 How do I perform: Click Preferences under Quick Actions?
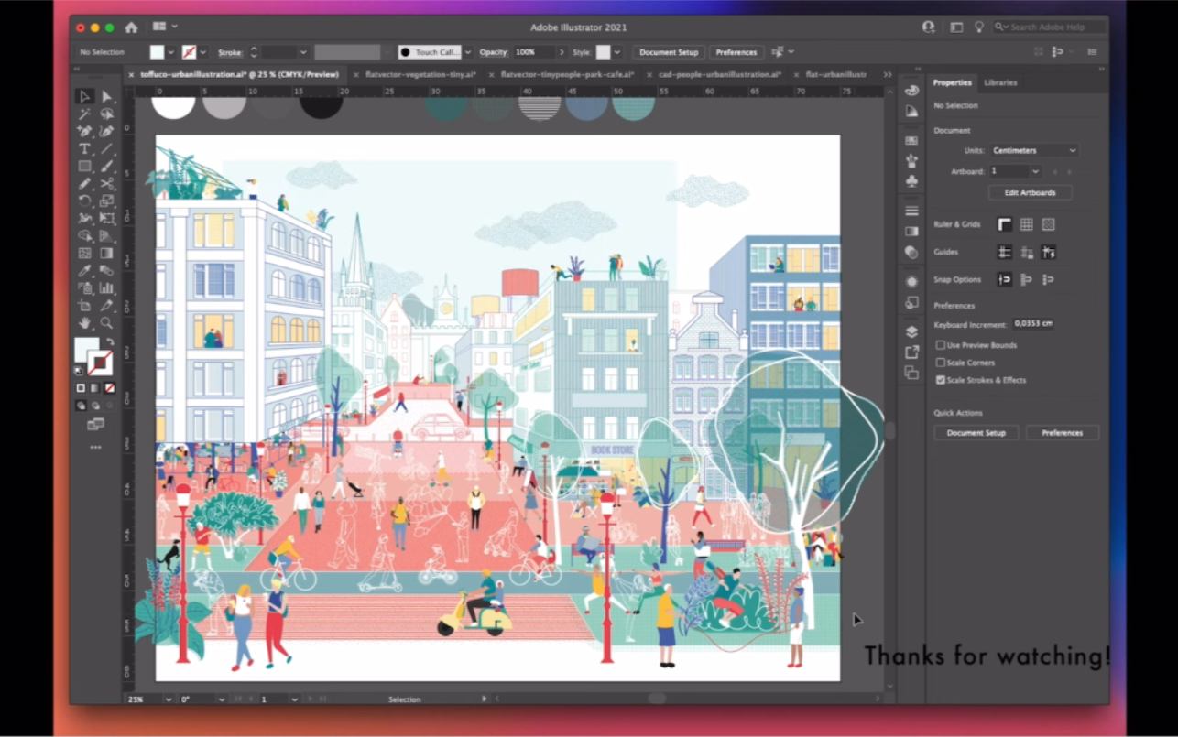1062,433
